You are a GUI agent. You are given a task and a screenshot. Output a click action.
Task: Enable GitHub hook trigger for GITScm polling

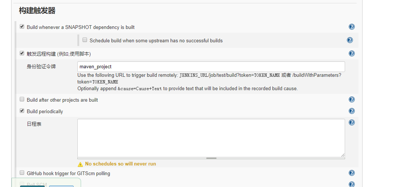pyautogui.click(x=22, y=173)
